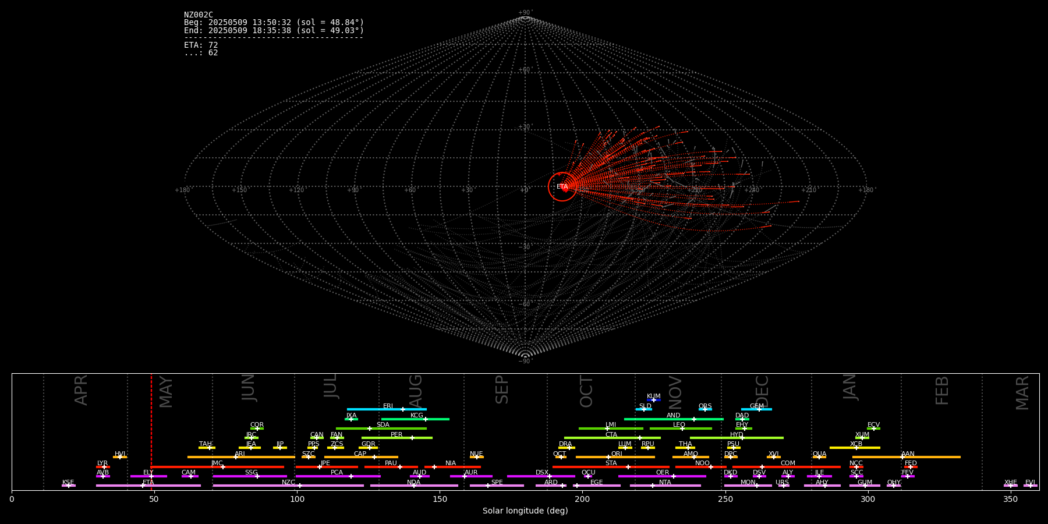Click the +90° label at map top
The image size is (1048, 524).
[525, 12]
